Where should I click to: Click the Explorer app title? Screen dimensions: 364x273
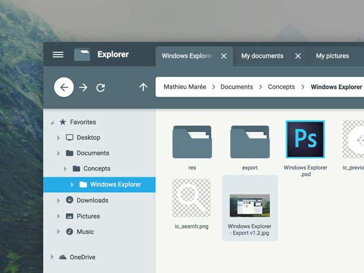[113, 55]
